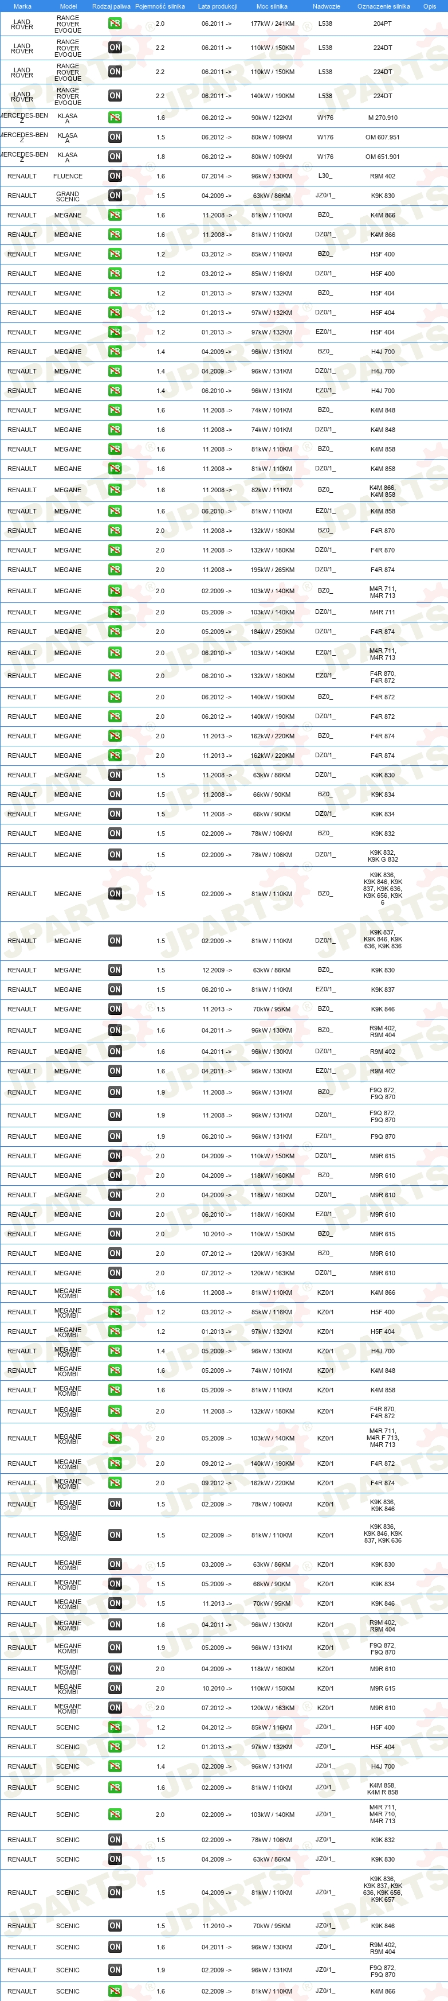This screenshot has height=2001, width=448.
Task: Click the 03.2009 production date cell
Action: tap(217, 1565)
